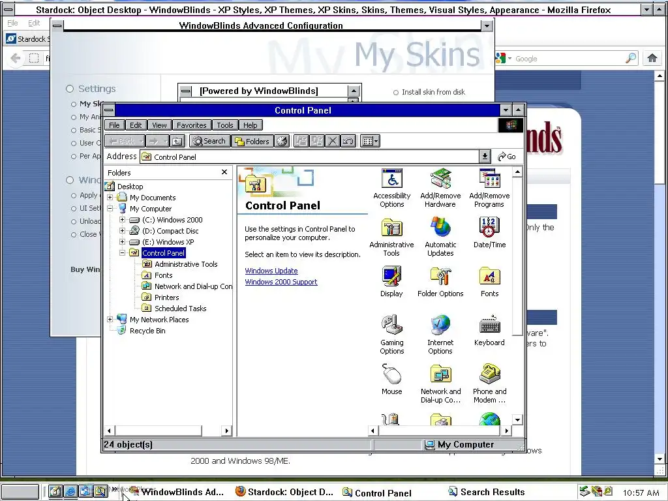The height and width of the screenshot is (501, 668).
Task: Toggle the Folders toolbar button
Action: [x=252, y=141]
